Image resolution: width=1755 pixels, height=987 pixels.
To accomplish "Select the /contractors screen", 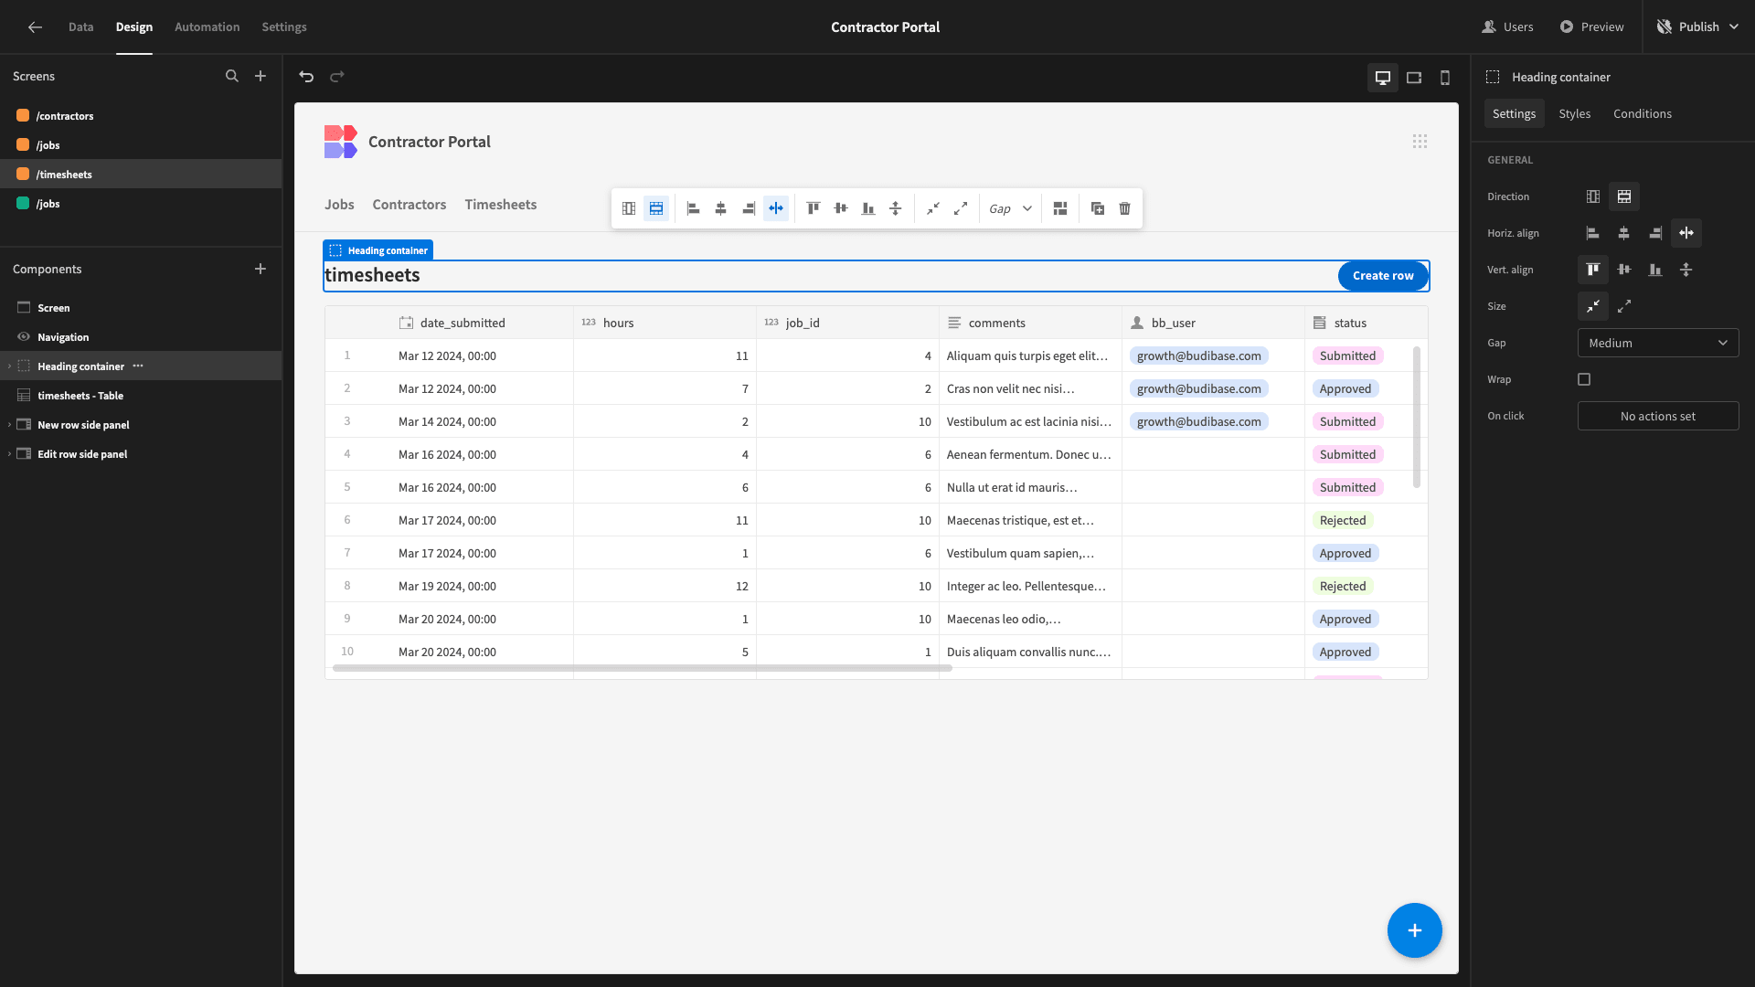I will [141, 116].
